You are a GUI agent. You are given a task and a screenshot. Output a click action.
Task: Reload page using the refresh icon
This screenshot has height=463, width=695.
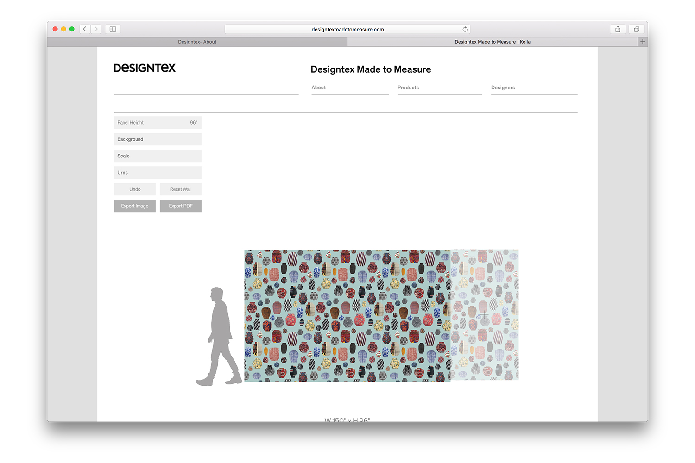pyautogui.click(x=465, y=29)
